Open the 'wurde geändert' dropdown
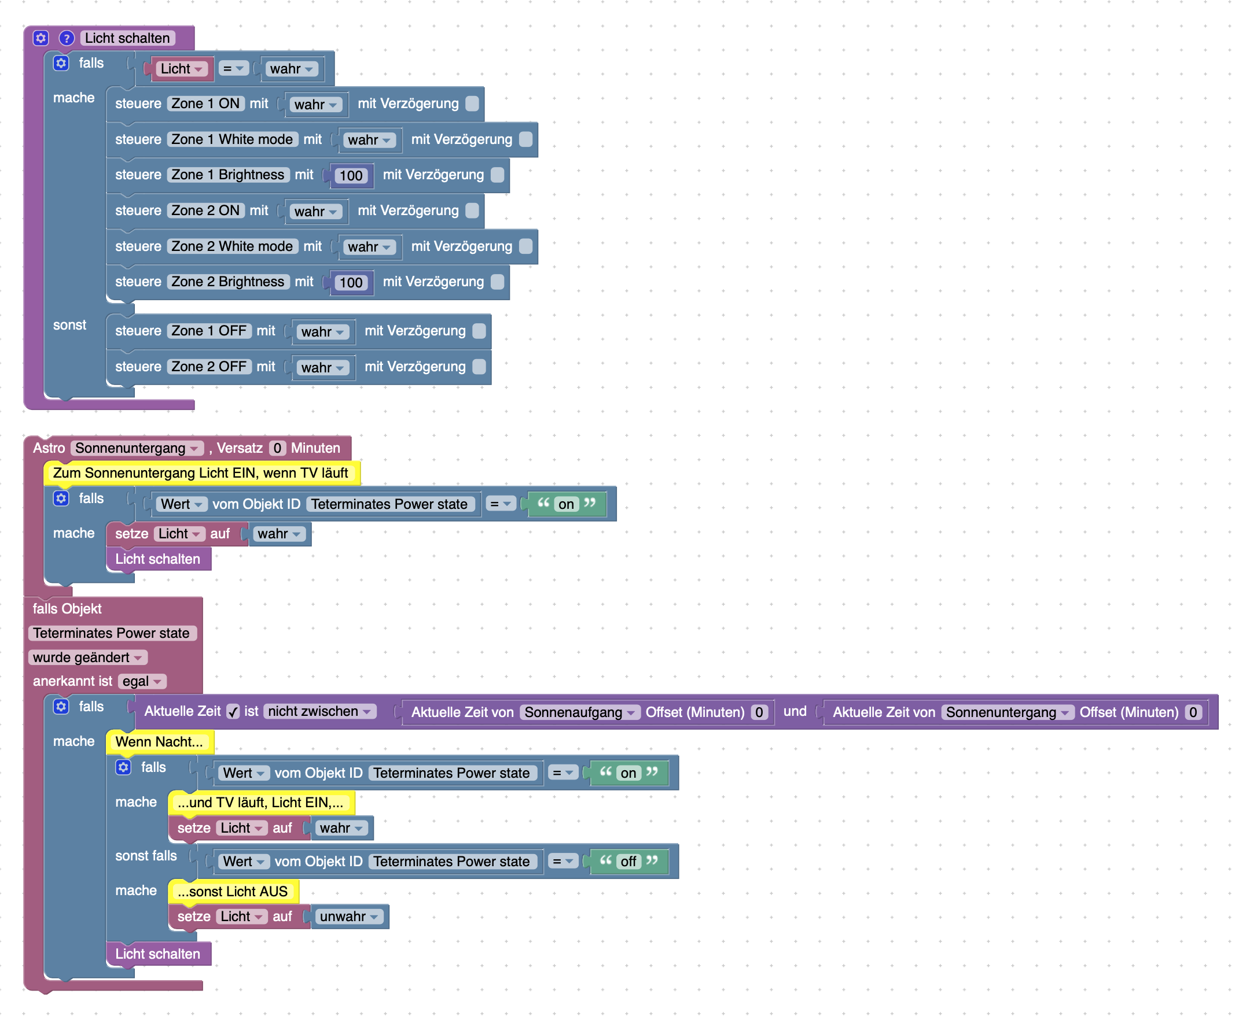The height and width of the screenshot is (1020, 1250). click(87, 659)
